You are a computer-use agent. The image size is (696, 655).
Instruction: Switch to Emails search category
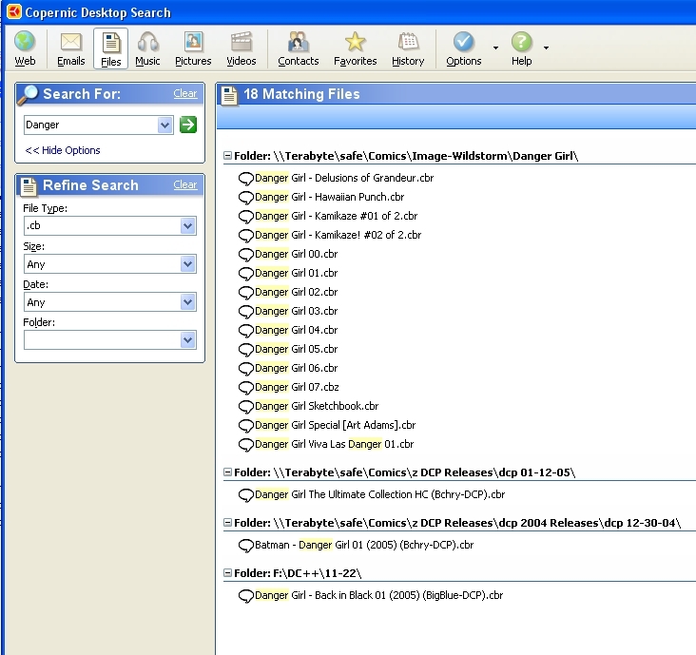(71, 48)
